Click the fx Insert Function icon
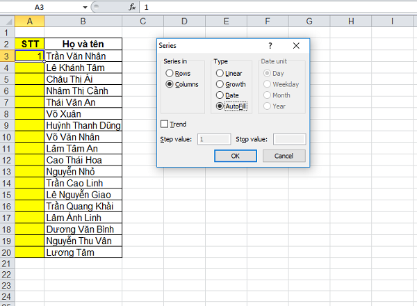417x306 pixels. [131, 6]
